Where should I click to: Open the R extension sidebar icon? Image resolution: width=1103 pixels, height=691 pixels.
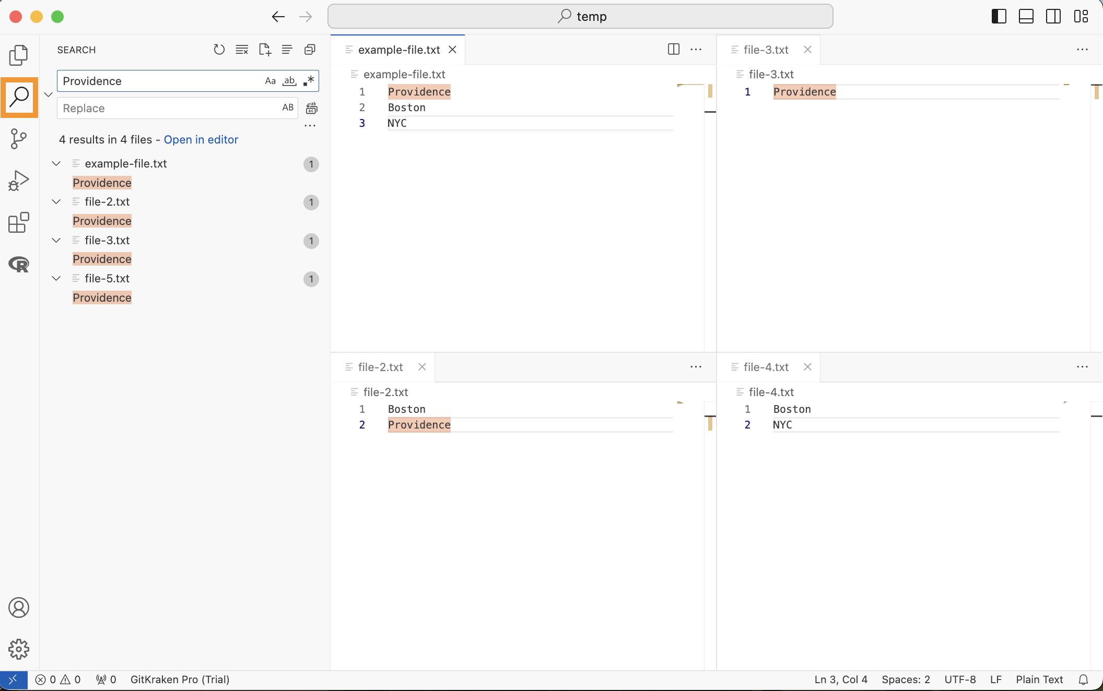(x=19, y=265)
